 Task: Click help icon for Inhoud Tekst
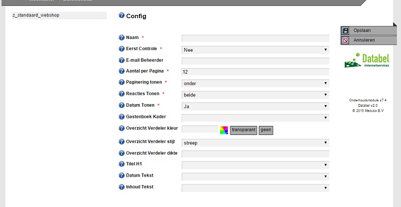point(121,187)
